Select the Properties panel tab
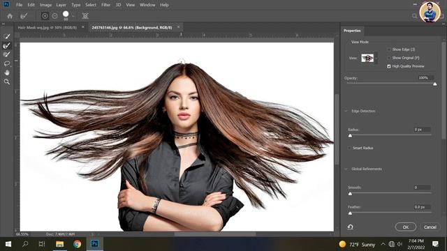The width and height of the screenshot is (447, 251). coord(352,31)
